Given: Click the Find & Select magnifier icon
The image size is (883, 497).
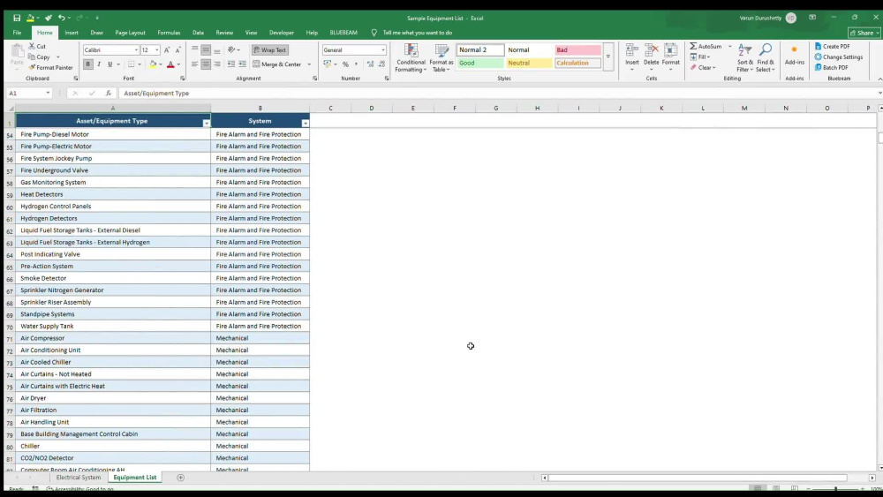Looking at the screenshot, I should click(x=766, y=50).
